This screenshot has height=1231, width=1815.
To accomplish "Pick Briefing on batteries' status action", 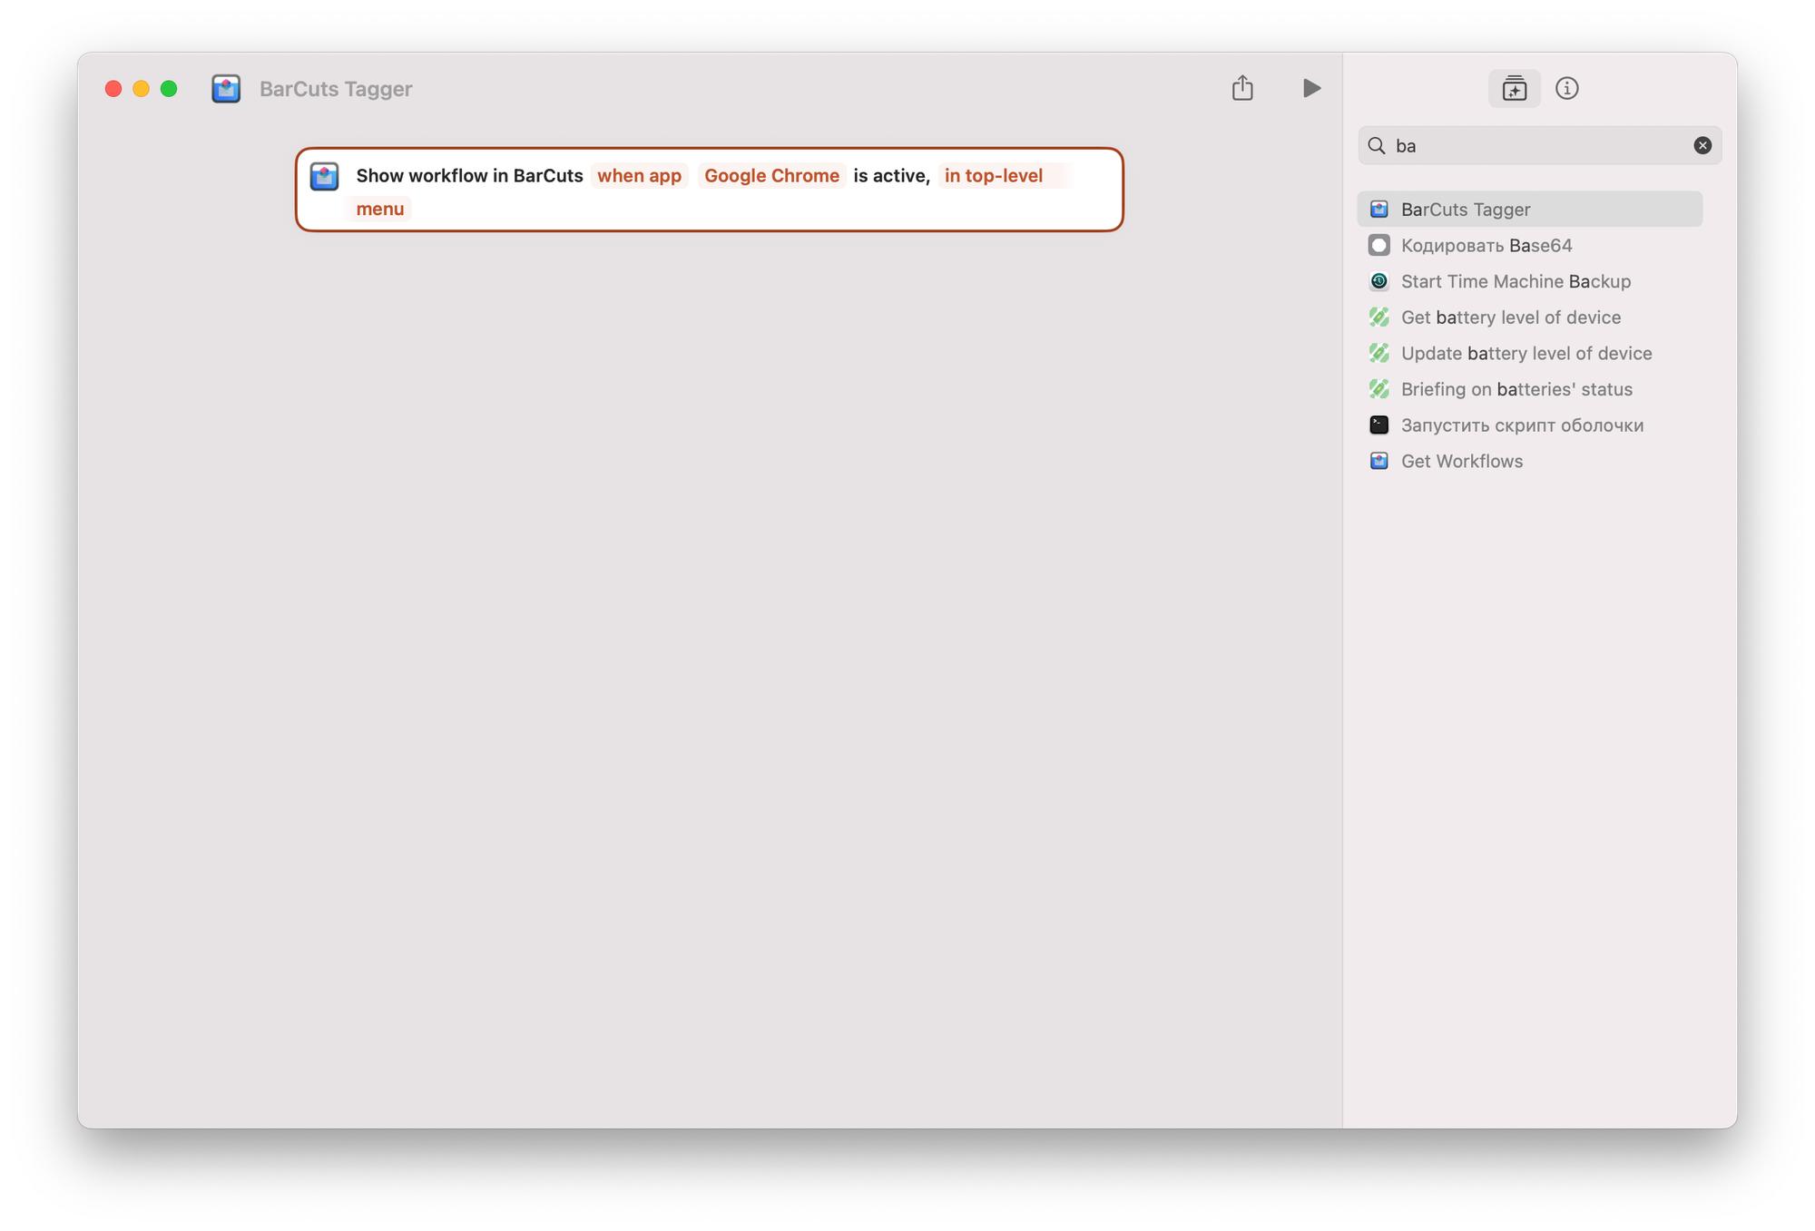I will (x=1516, y=389).
